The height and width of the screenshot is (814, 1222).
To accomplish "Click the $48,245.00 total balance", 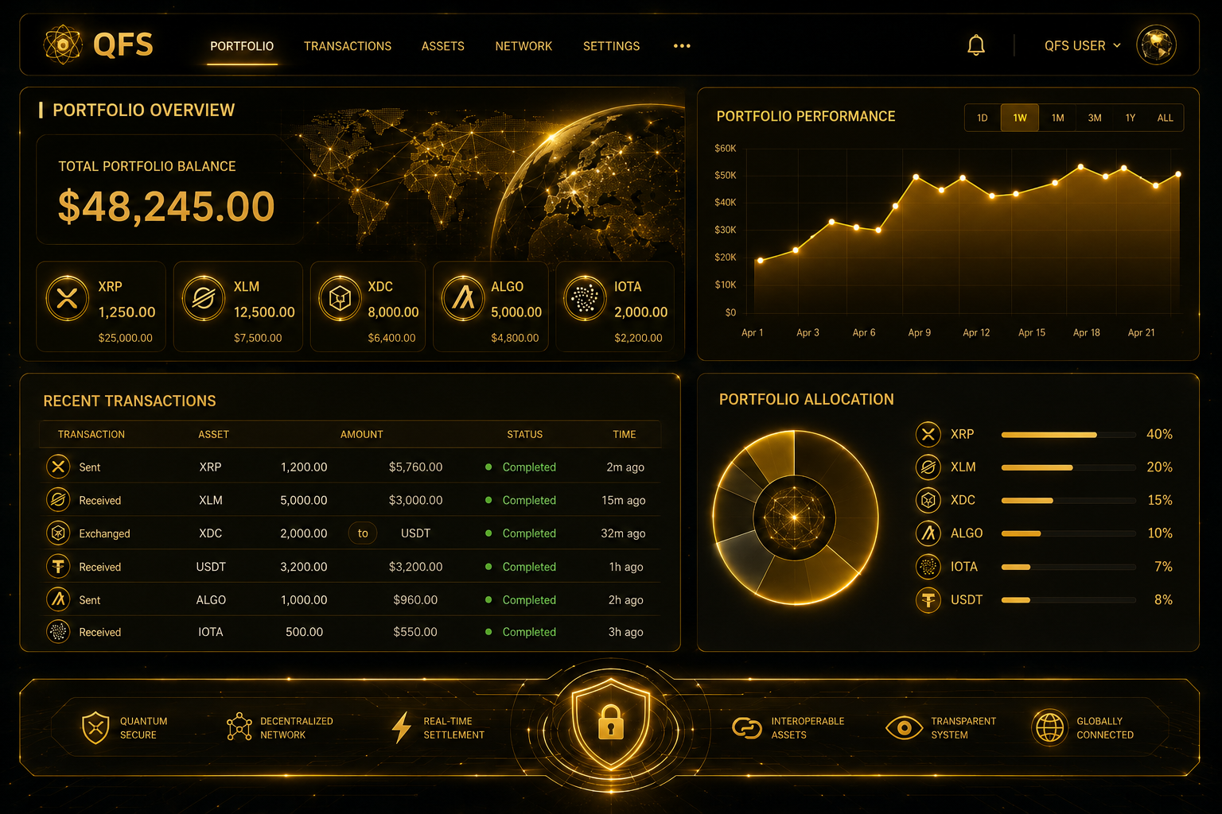I will click(166, 207).
